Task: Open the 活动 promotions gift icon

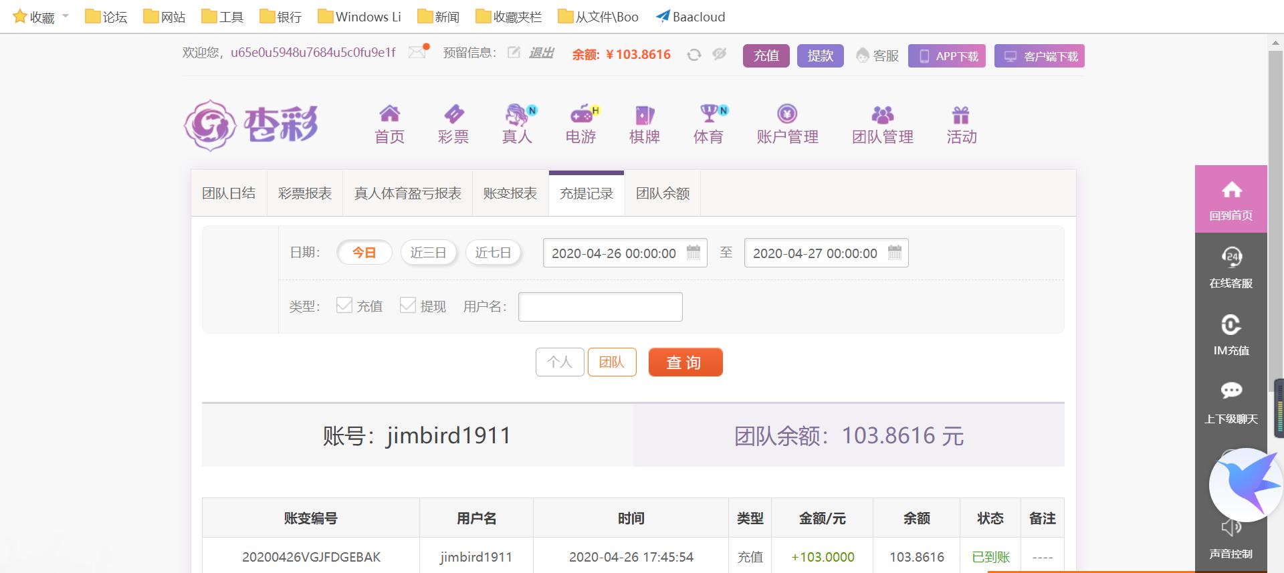Action: pos(961,124)
